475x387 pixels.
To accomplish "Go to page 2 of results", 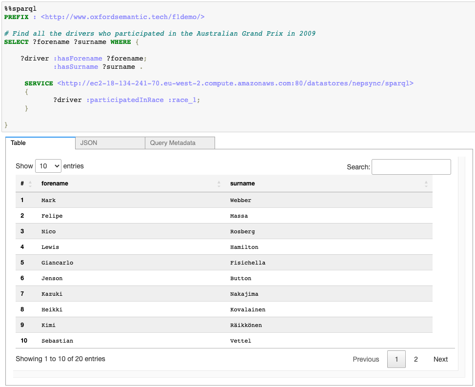I will coord(416,359).
